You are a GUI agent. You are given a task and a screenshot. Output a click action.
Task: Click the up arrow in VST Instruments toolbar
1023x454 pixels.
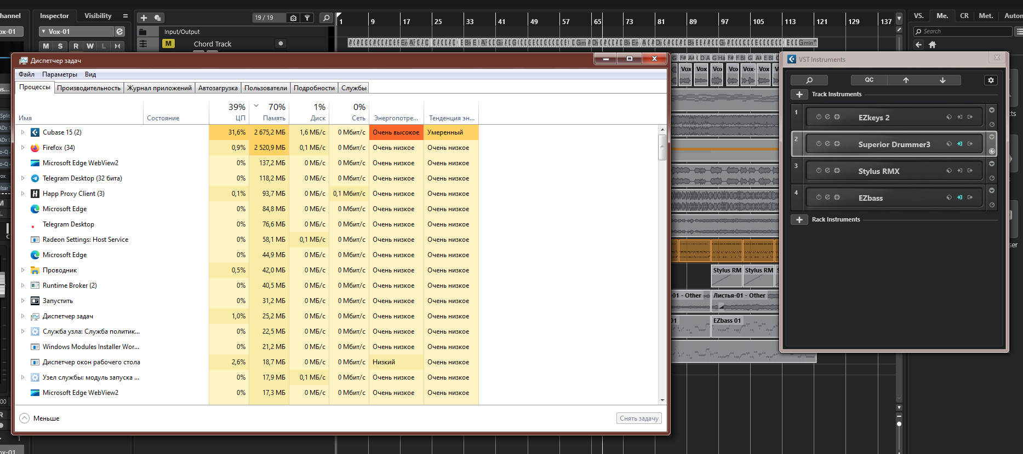click(906, 80)
